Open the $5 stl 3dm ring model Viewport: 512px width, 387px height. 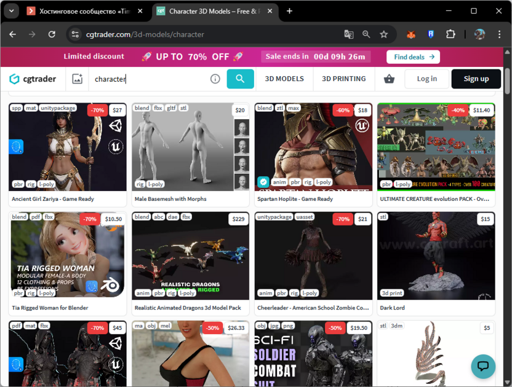(x=436, y=354)
